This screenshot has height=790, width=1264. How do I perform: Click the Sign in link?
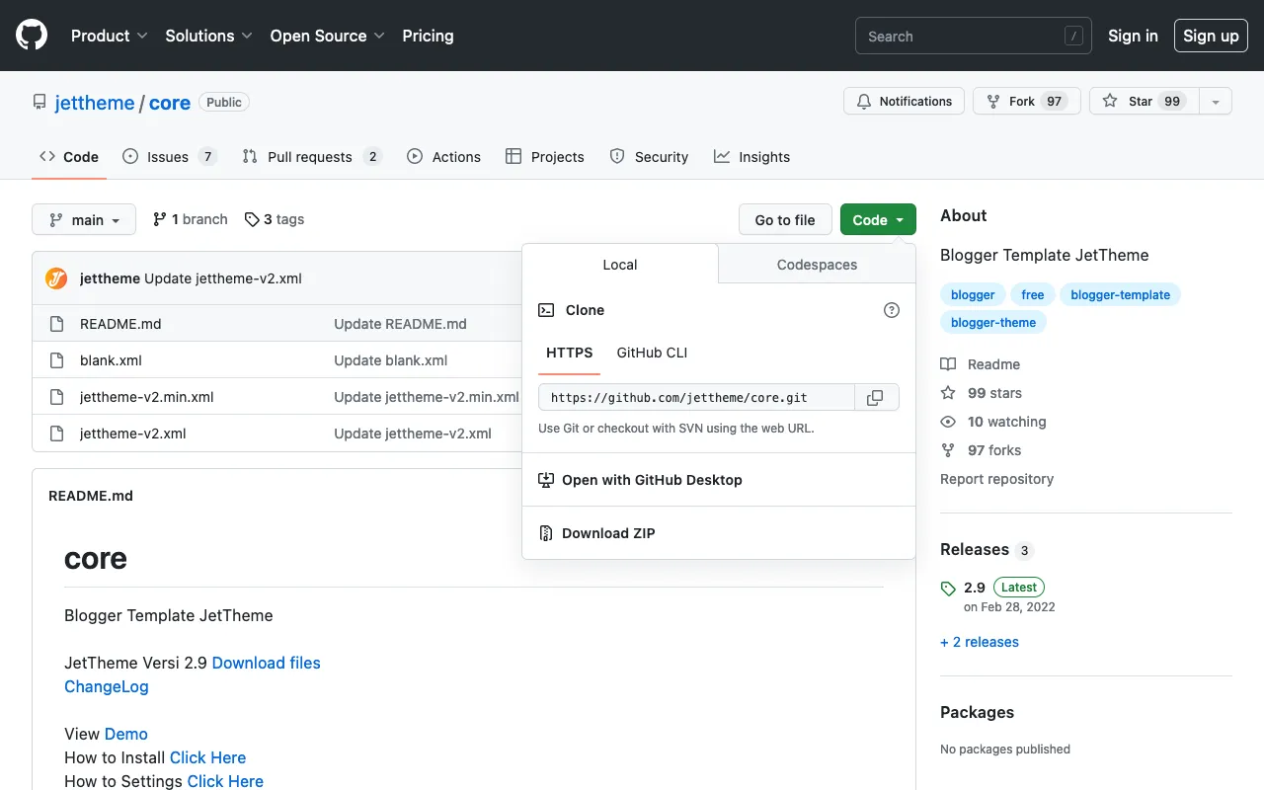[1133, 36]
